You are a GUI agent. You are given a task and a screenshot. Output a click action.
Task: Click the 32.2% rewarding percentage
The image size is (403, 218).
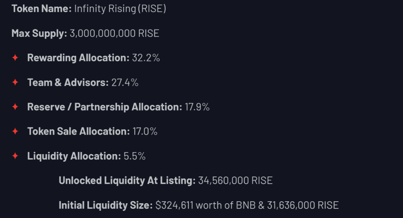pos(146,58)
